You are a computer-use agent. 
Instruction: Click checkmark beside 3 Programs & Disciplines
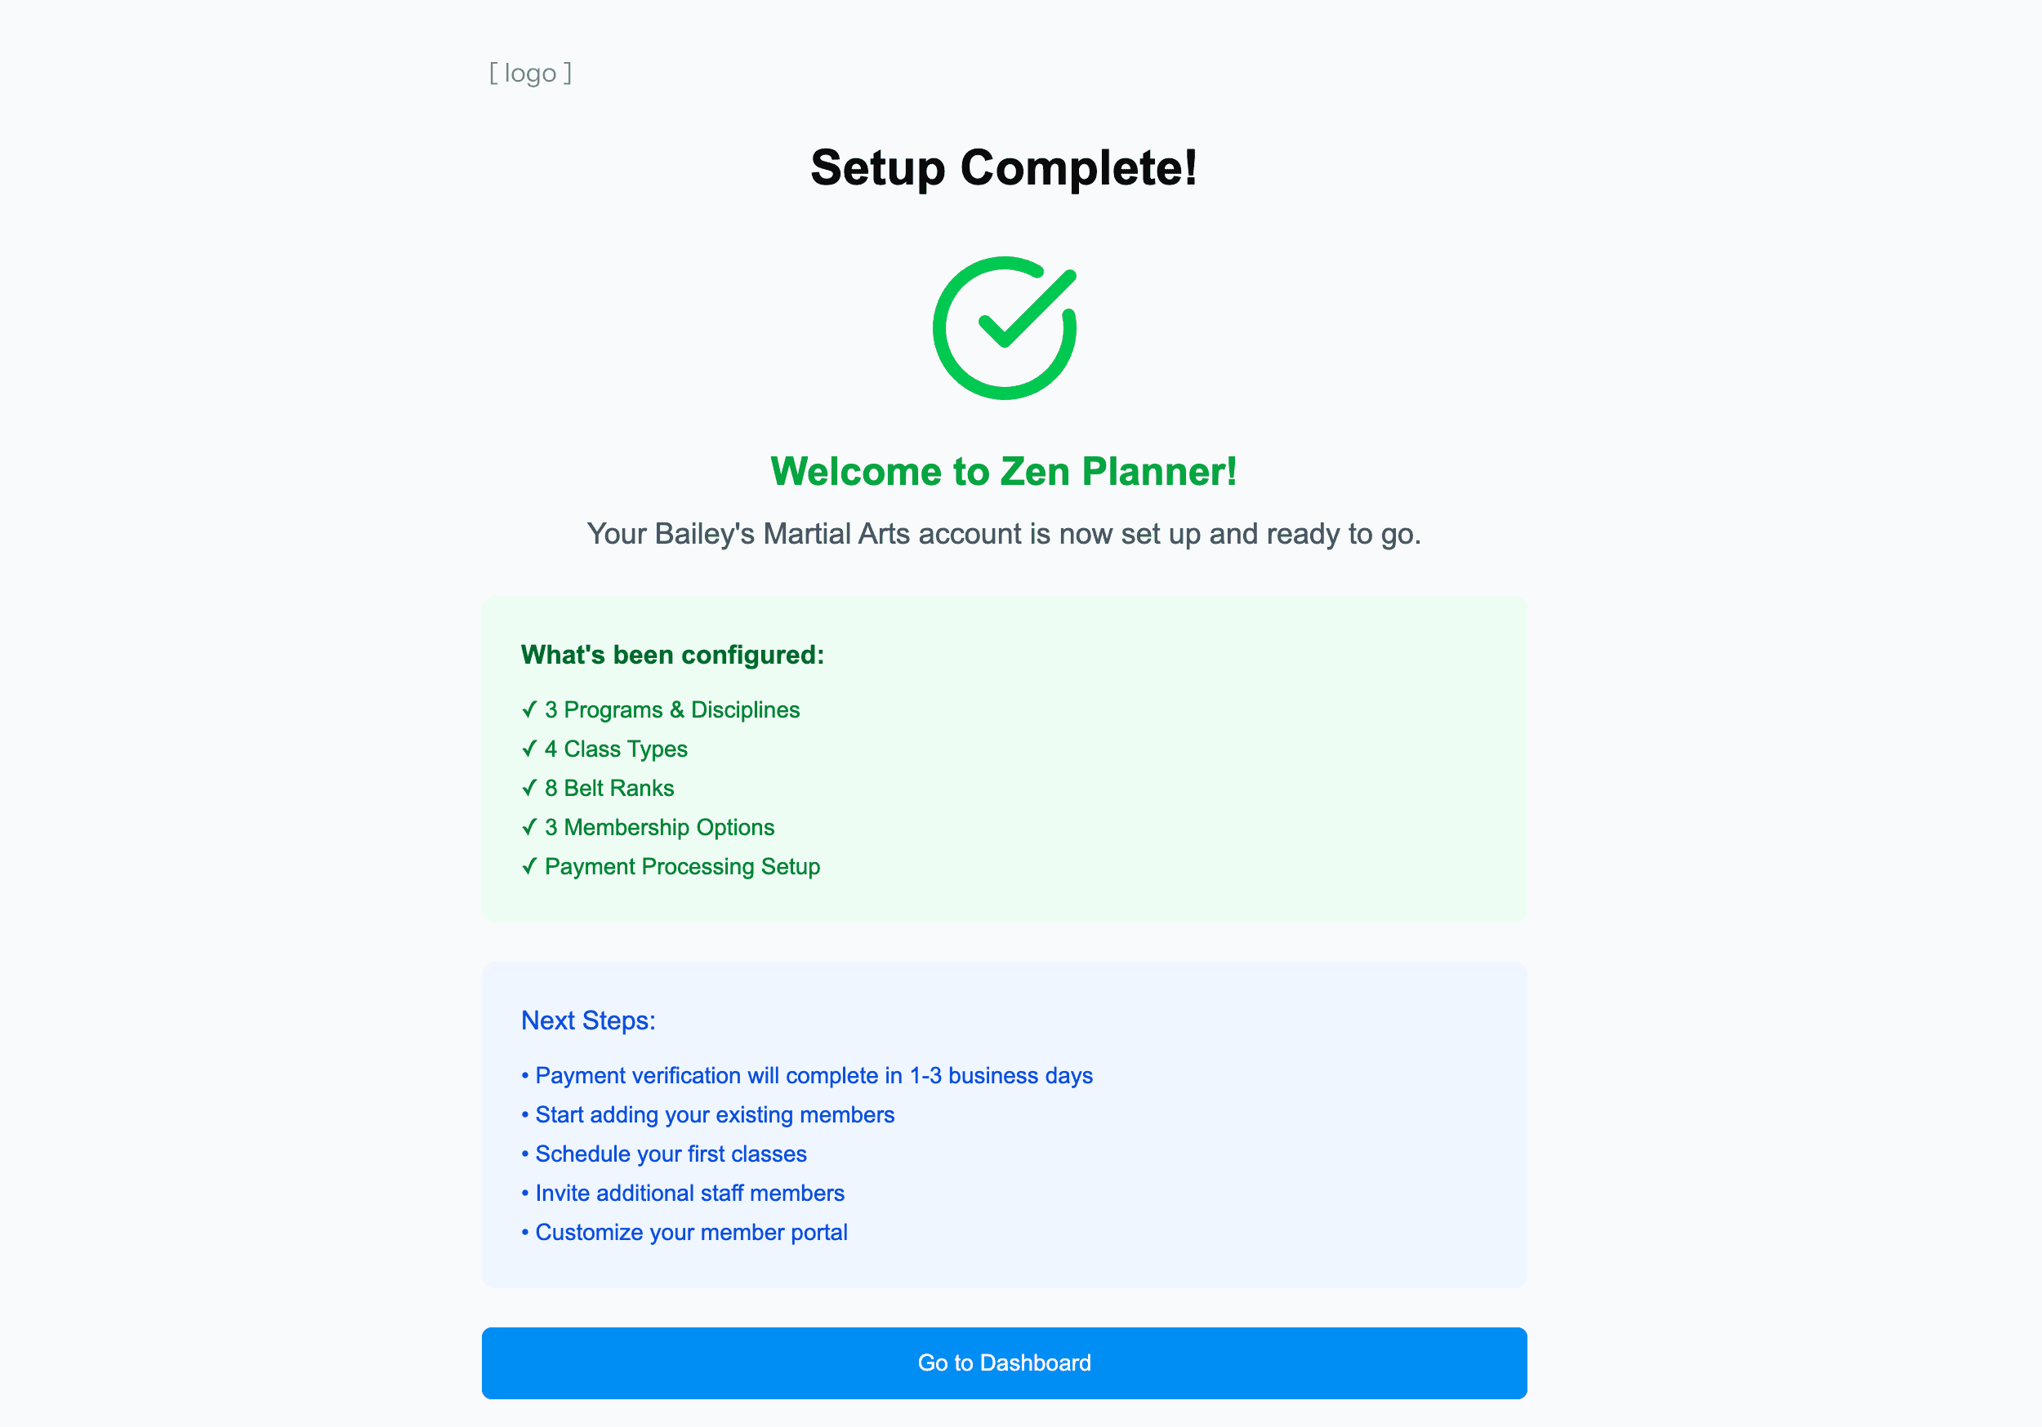(x=529, y=709)
